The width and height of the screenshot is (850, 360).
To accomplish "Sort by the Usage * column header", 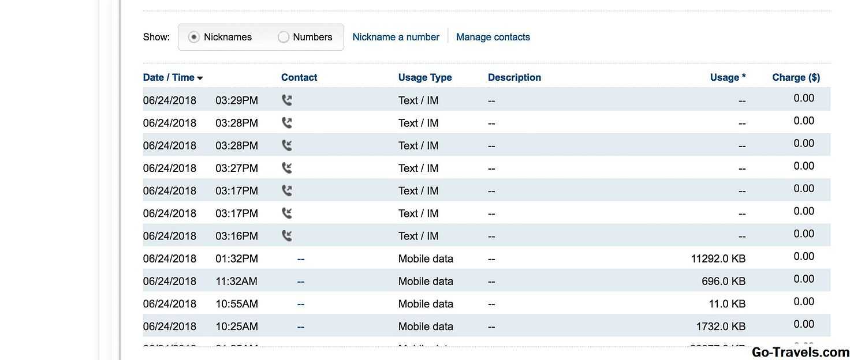I will 728,77.
